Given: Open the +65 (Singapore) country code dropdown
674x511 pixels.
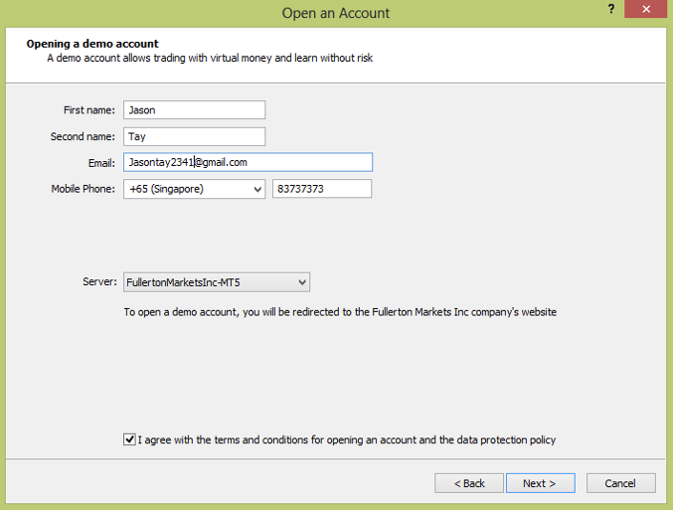Looking at the screenshot, I should point(194,189).
